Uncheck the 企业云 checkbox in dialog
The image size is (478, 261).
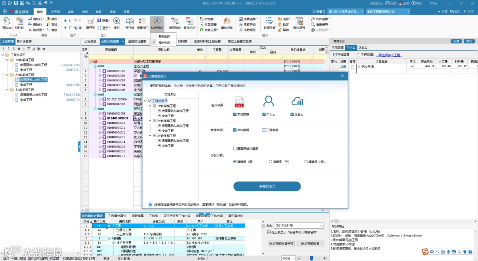(x=292, y=114)
